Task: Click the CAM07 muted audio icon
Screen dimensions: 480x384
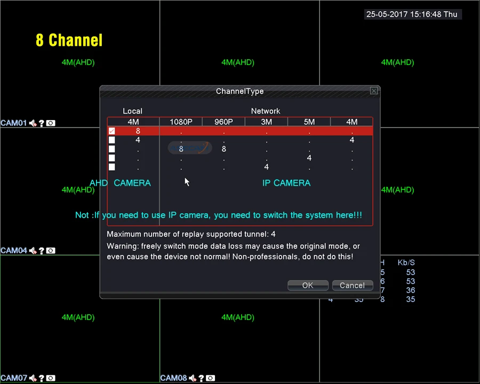Action: tap(33, 378)
